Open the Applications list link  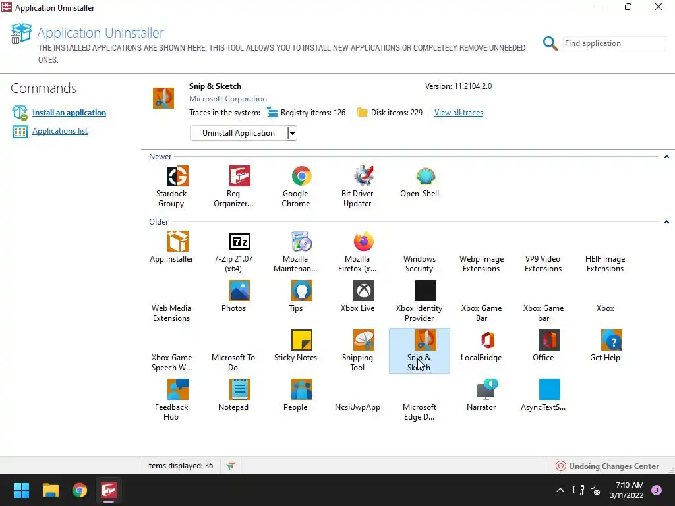click(x=60, y=131)
